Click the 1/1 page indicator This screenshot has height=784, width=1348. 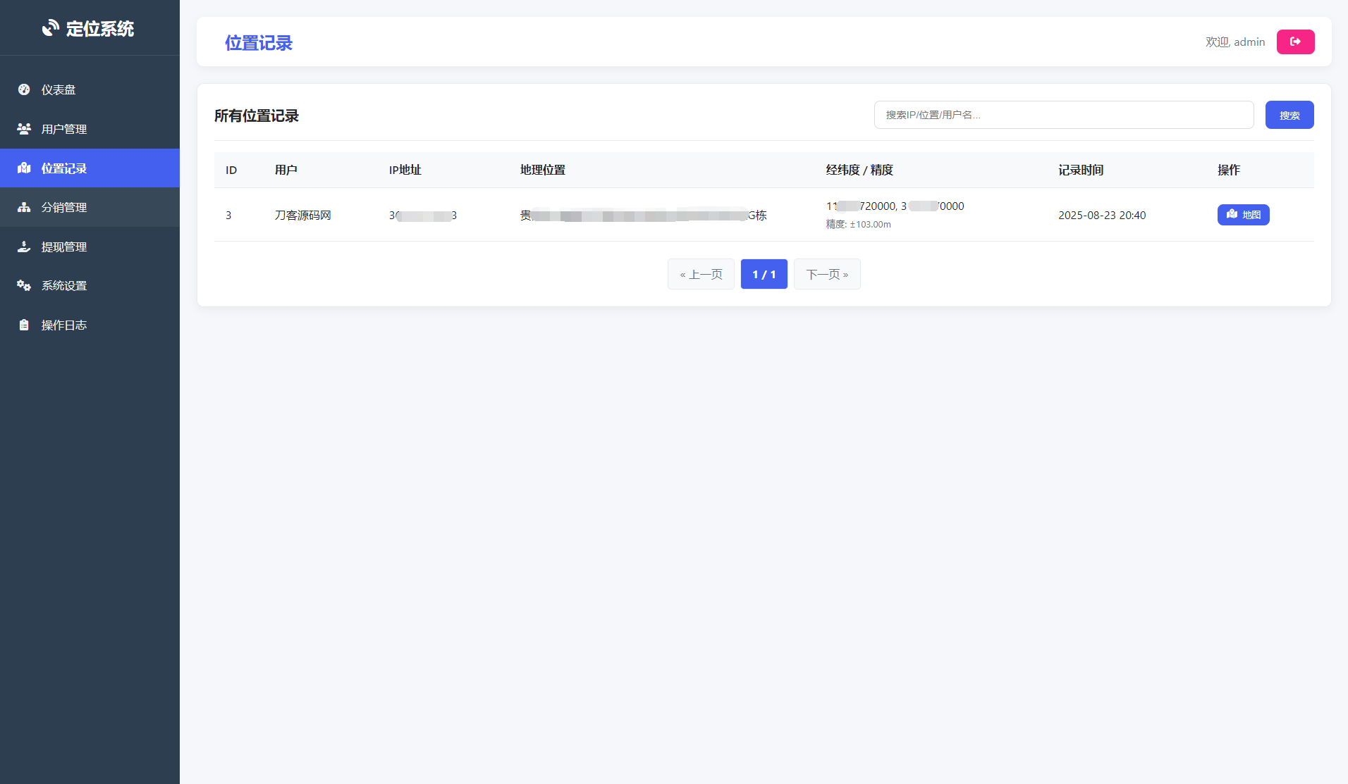(x=764, y=274)
